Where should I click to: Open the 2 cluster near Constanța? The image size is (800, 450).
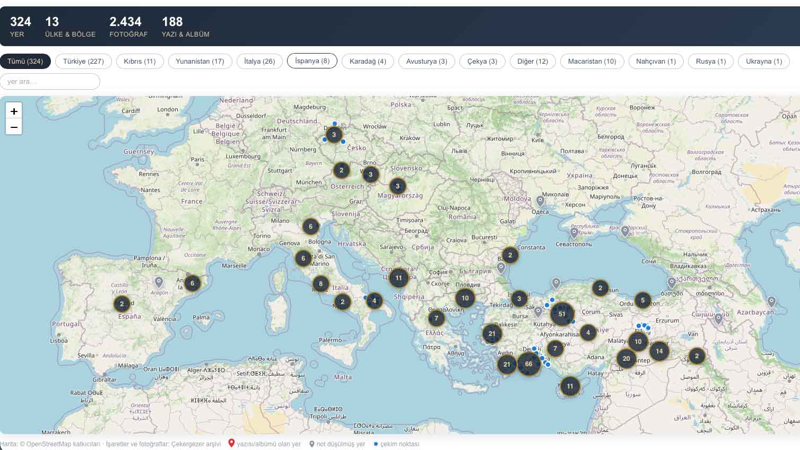[x=510, y=255]
